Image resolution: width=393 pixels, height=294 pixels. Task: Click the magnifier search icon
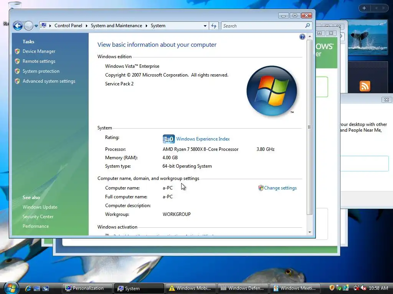click(307, 26)
